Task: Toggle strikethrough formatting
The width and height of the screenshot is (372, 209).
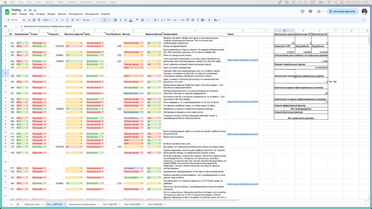Action: [125, 20]
